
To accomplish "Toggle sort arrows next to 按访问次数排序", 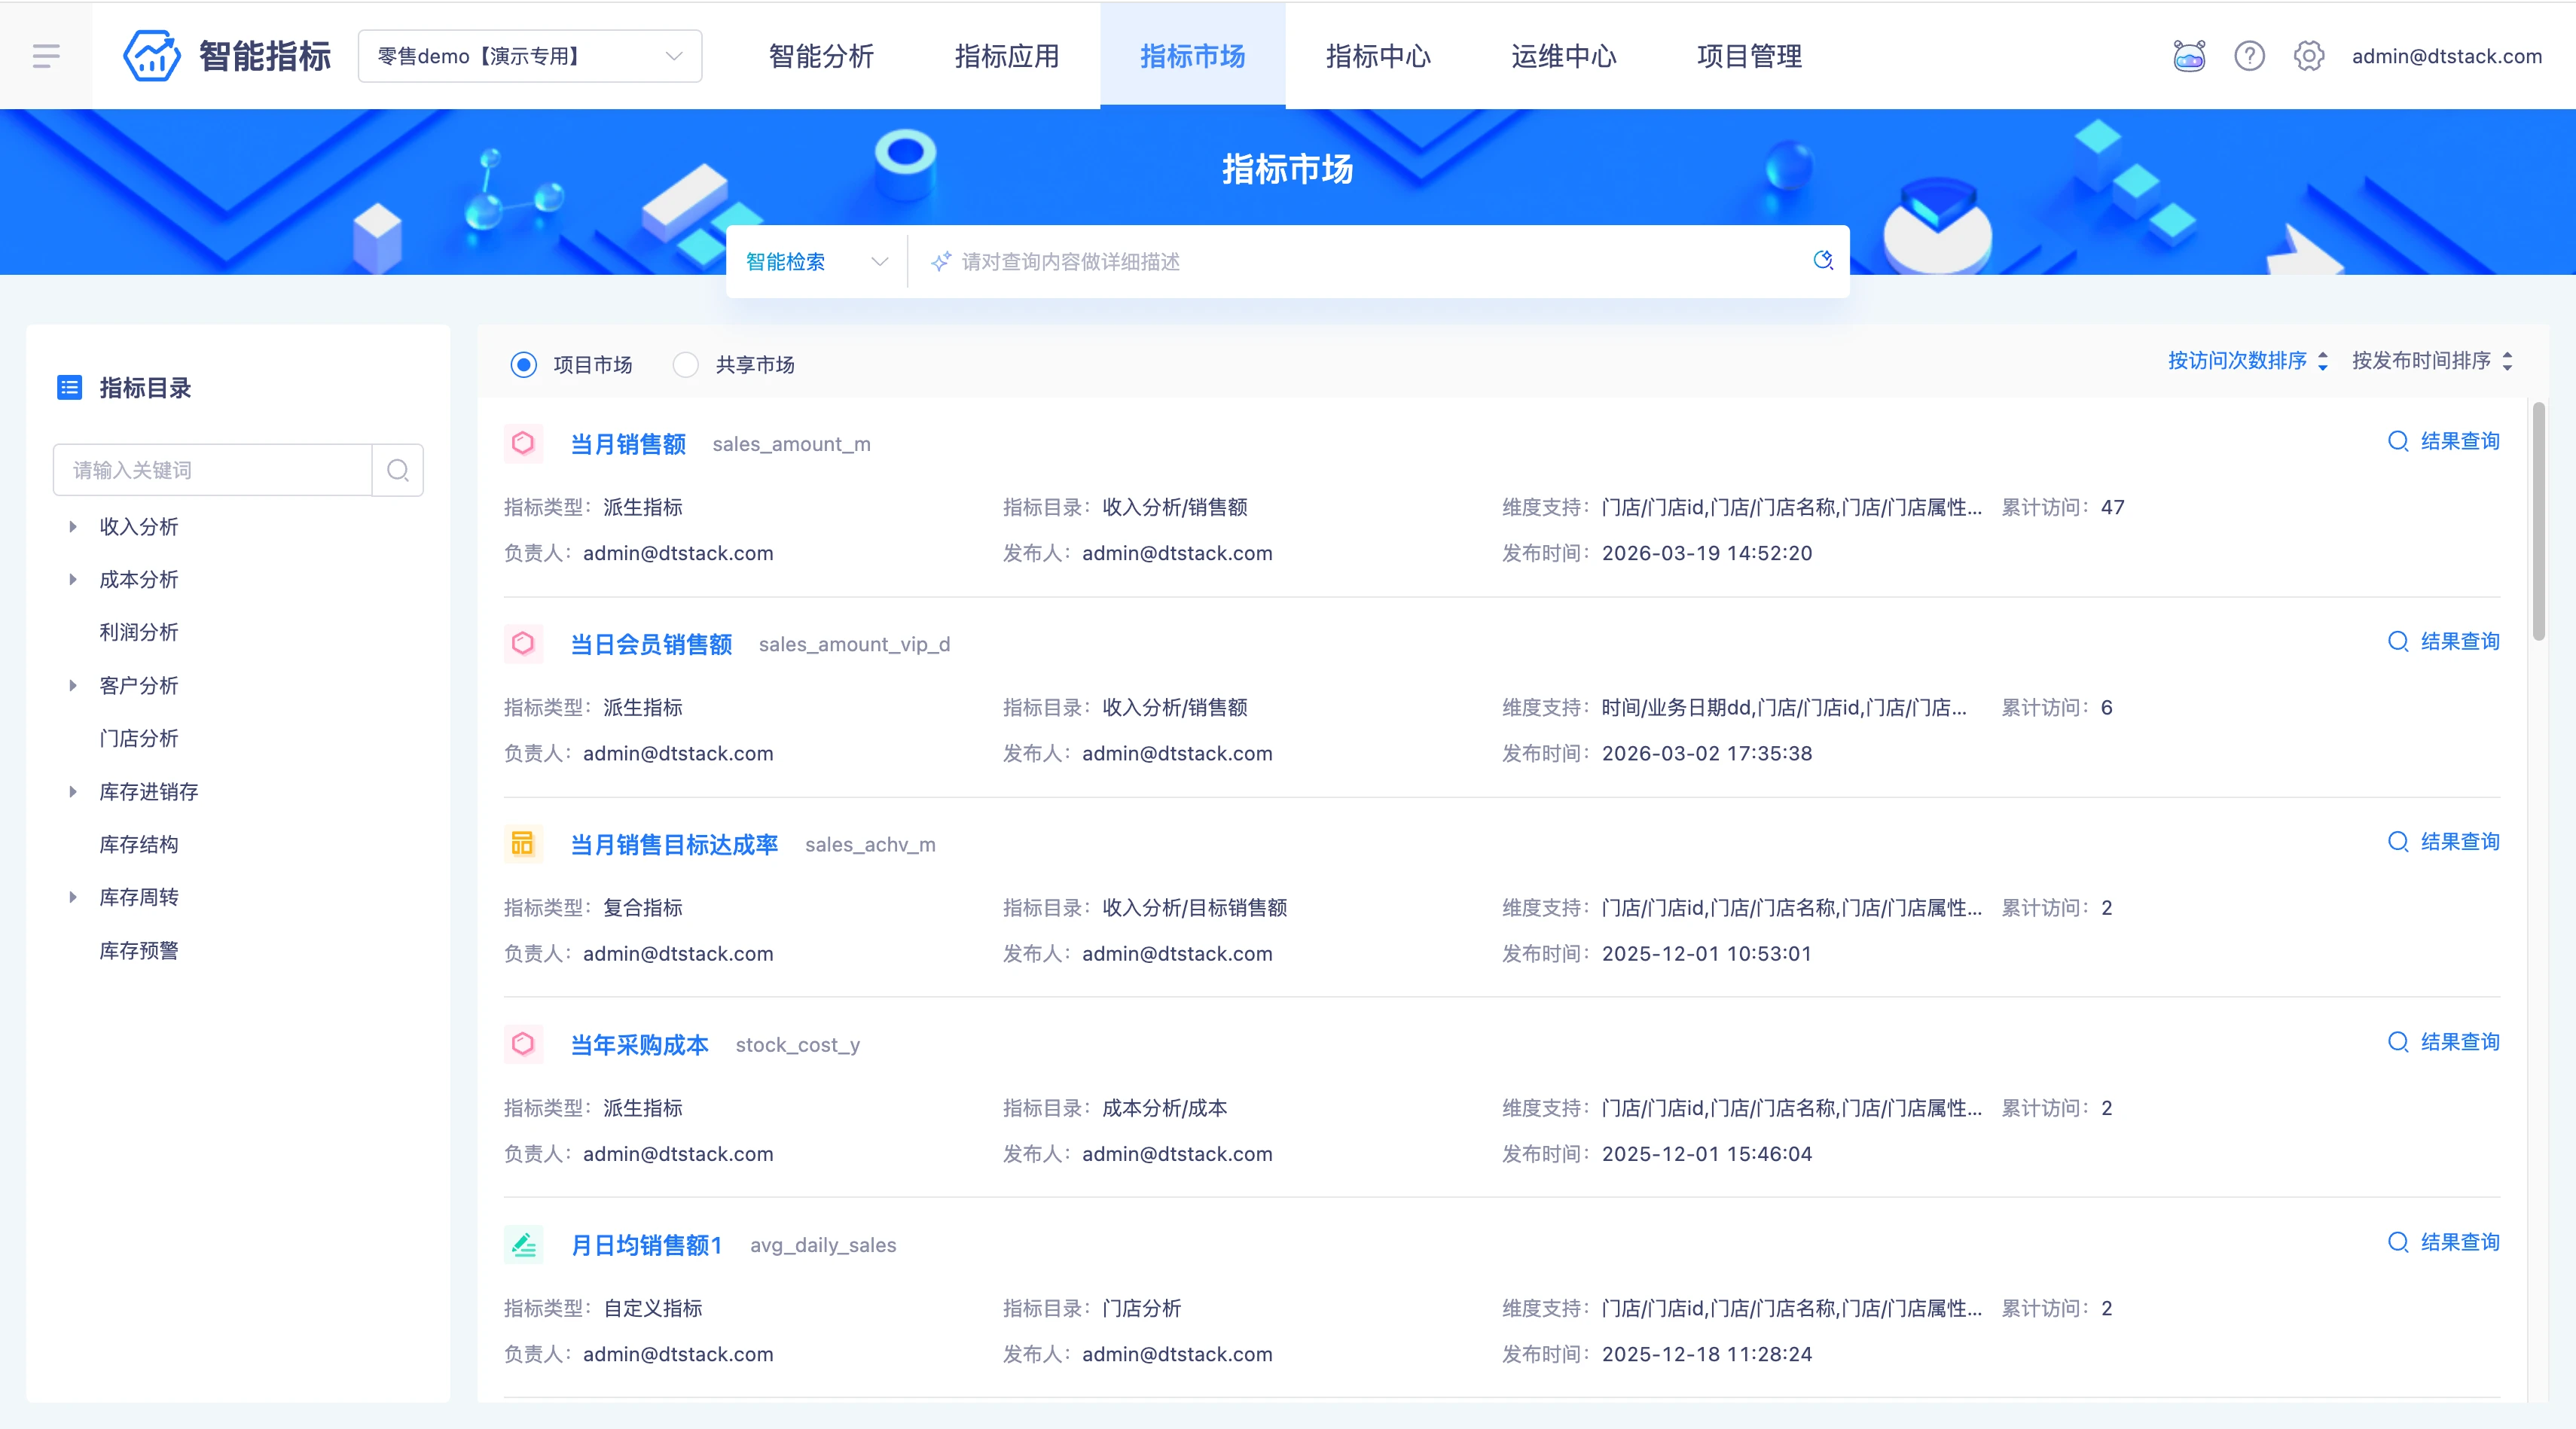I will (2323, 361).
